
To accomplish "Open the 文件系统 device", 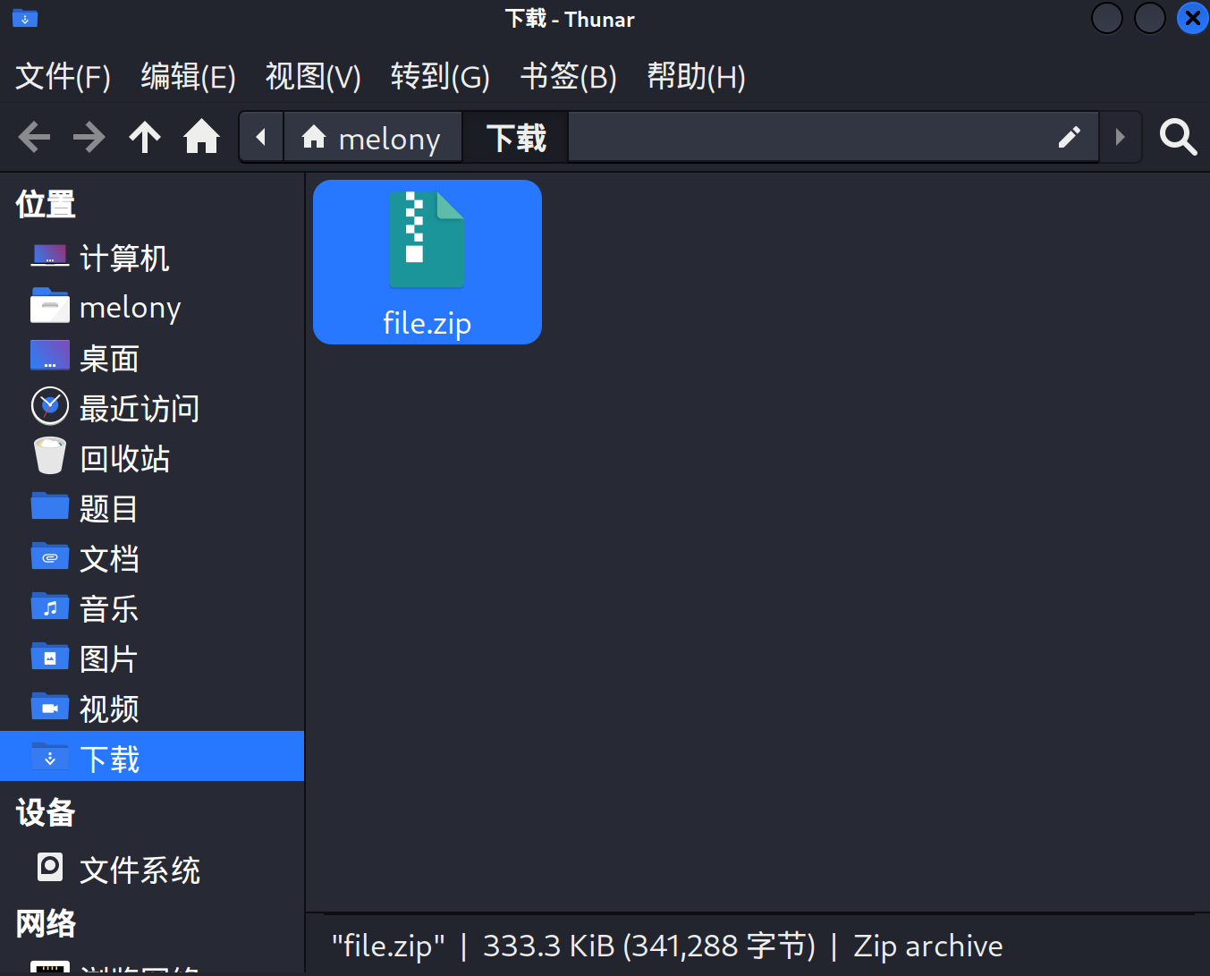I will point(139,870).
